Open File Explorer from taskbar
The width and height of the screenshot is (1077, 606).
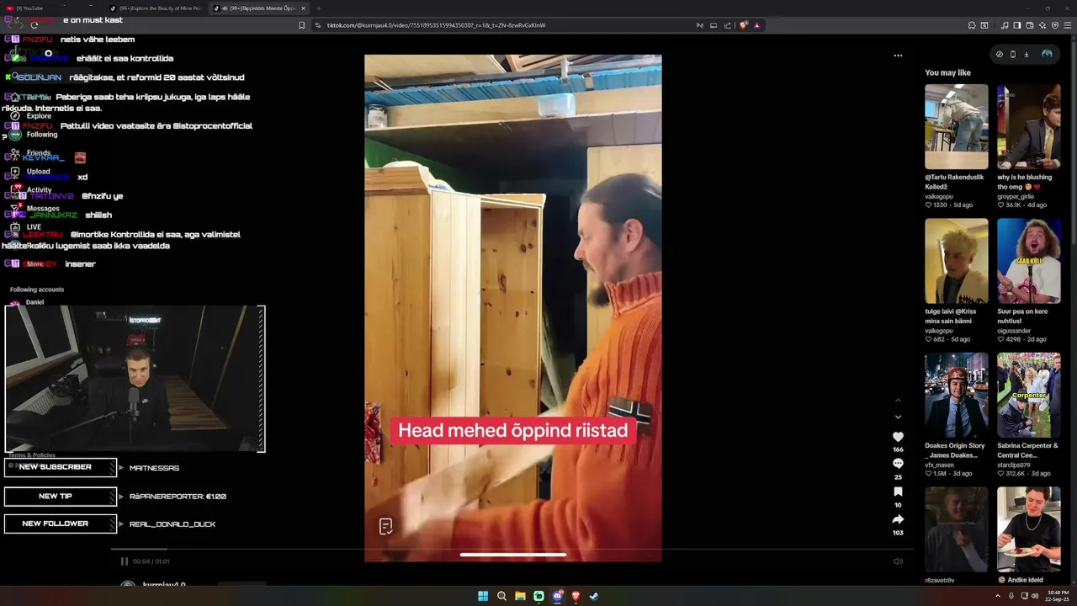pyautogui.click(x=520, y=596)
